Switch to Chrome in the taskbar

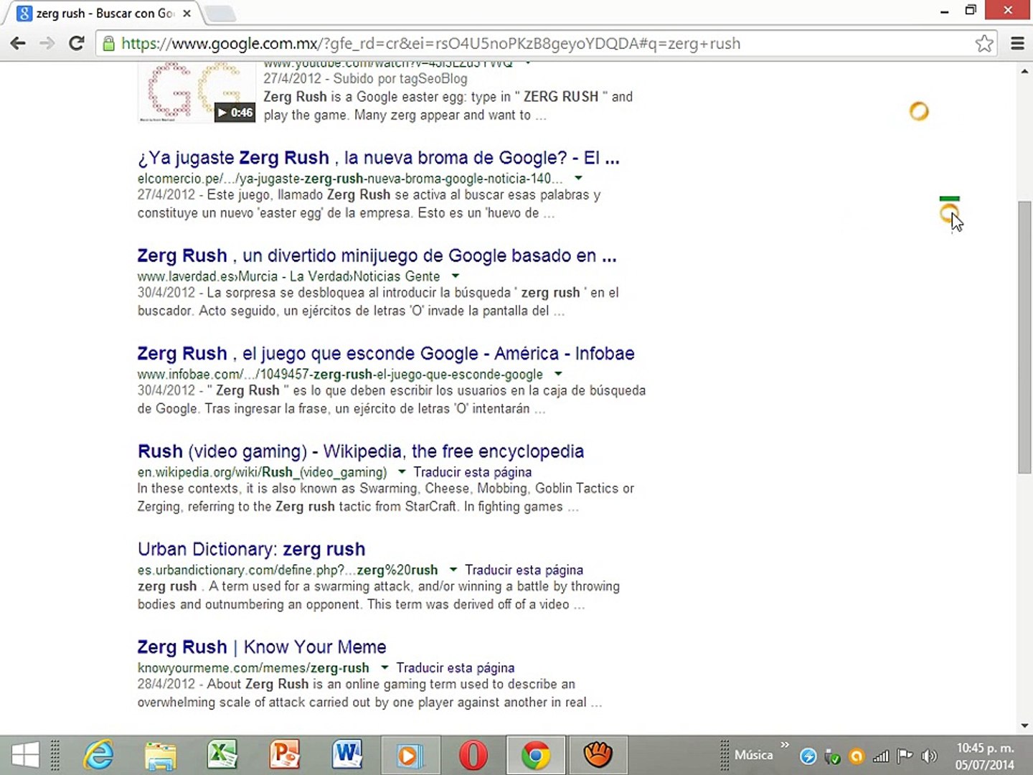pos(535,755)
